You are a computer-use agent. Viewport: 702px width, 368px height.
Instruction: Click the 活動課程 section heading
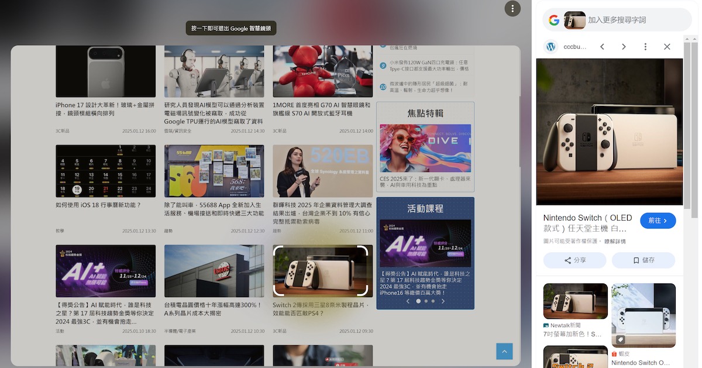pos(425,208)
